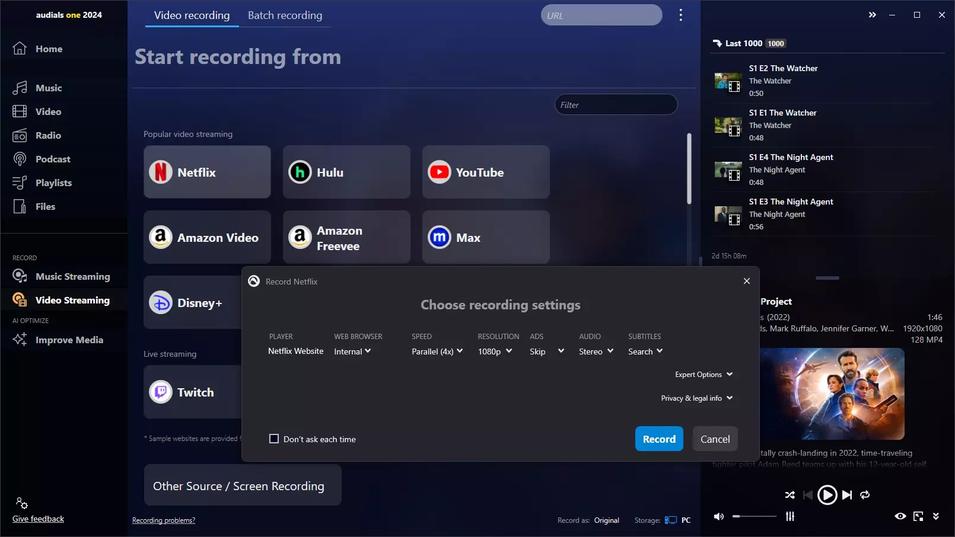955x537 pixels.
Task: Mute the player volume speaker icon
Action: [718, 516]
